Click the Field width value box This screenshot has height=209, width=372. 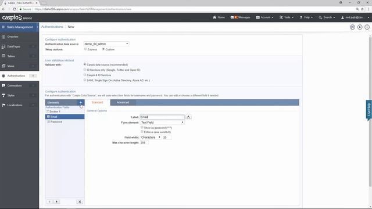coord(167,138)
